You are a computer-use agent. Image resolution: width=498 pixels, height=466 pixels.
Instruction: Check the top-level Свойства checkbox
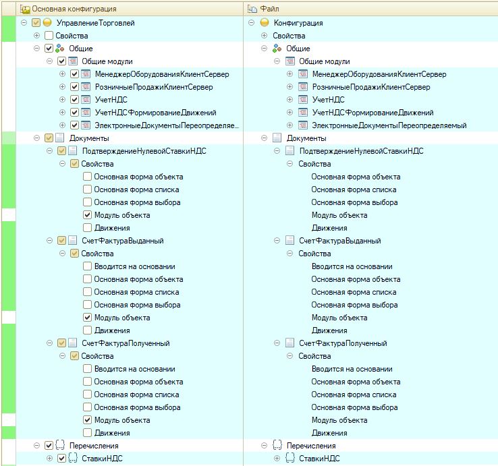tap(49, 35)
